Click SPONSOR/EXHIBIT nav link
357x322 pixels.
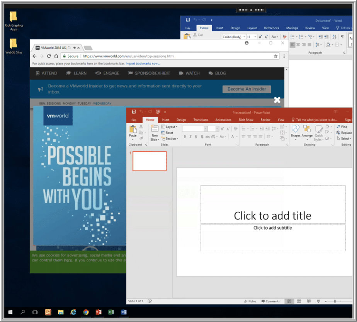[x=149, y=73]
